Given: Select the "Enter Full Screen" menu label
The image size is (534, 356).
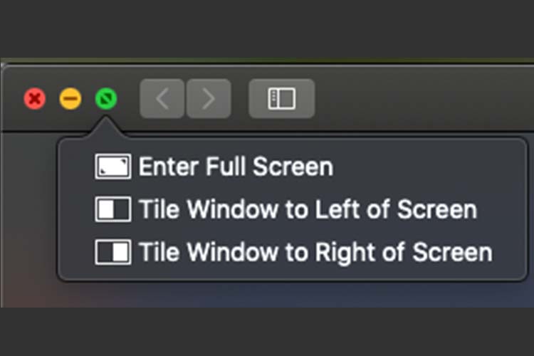Looking at the screenshot, I should tap(236, 167).
